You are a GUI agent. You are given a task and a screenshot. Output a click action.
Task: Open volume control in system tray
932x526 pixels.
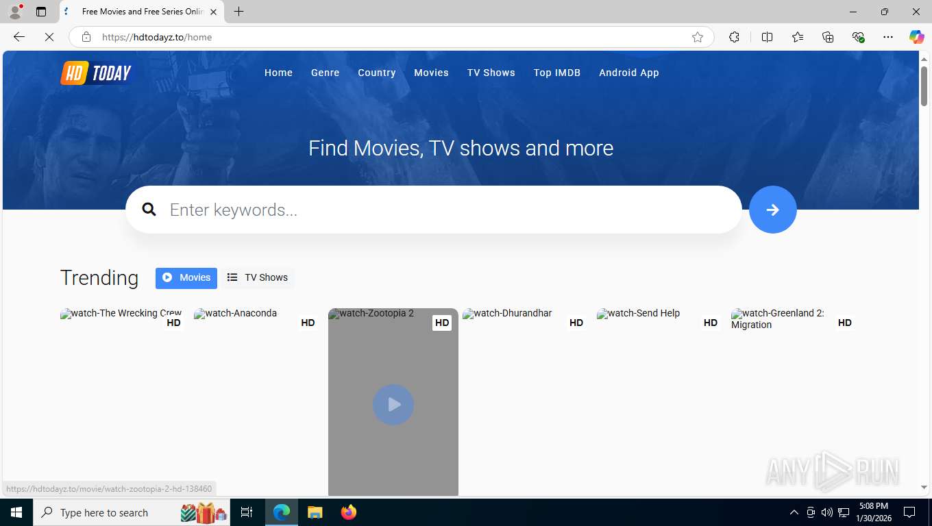tap(826, 512)
